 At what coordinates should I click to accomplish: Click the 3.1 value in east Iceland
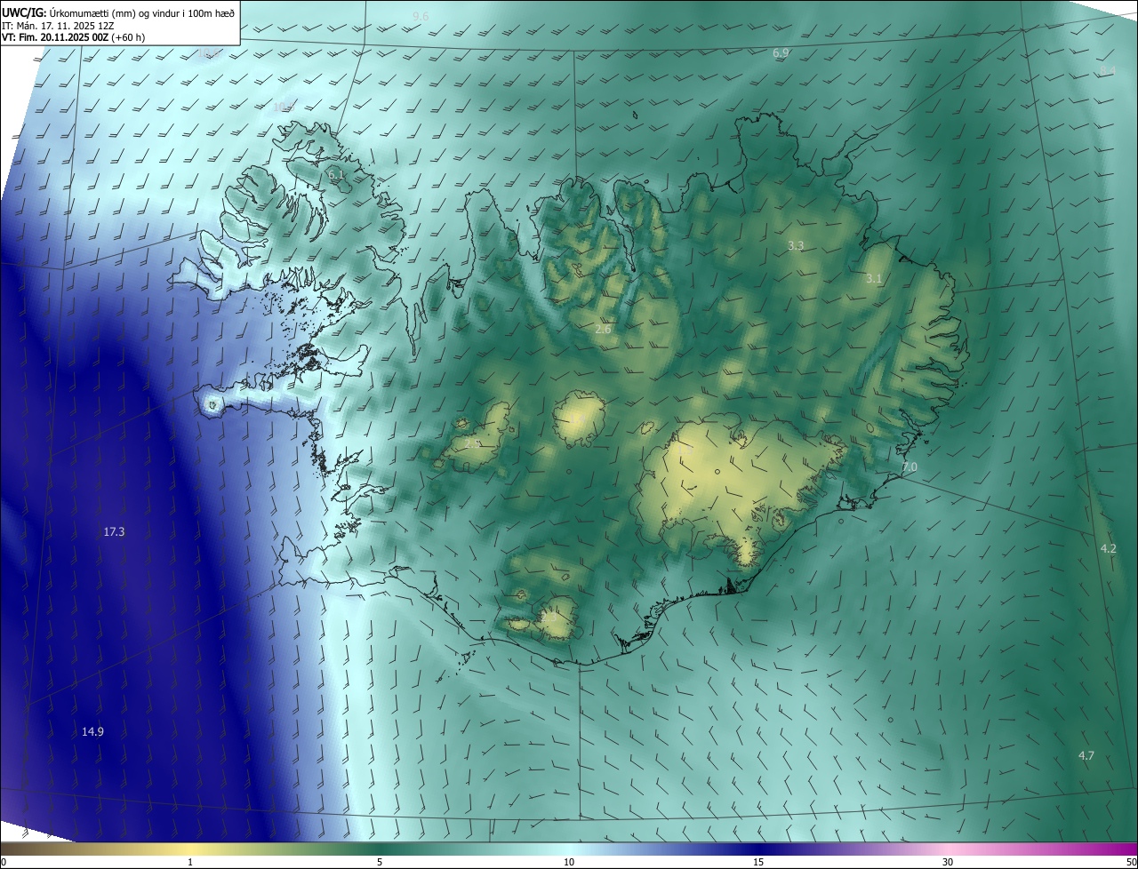pyautogui.click(x=874, y=279)
